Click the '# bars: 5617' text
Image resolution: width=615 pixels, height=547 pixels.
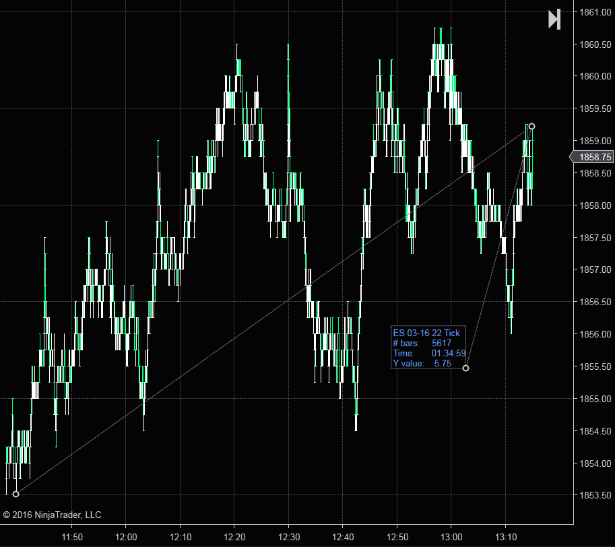coord(422,343)
